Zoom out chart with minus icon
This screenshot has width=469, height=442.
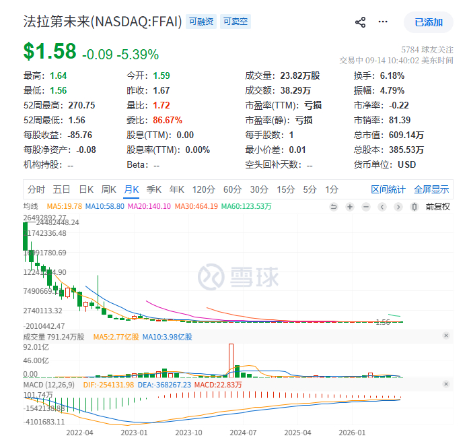[366, 207]
